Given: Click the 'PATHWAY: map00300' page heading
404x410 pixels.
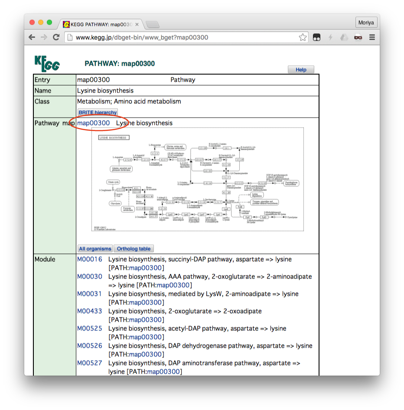Looking at the screenshot, I should (x=120, y=64).
